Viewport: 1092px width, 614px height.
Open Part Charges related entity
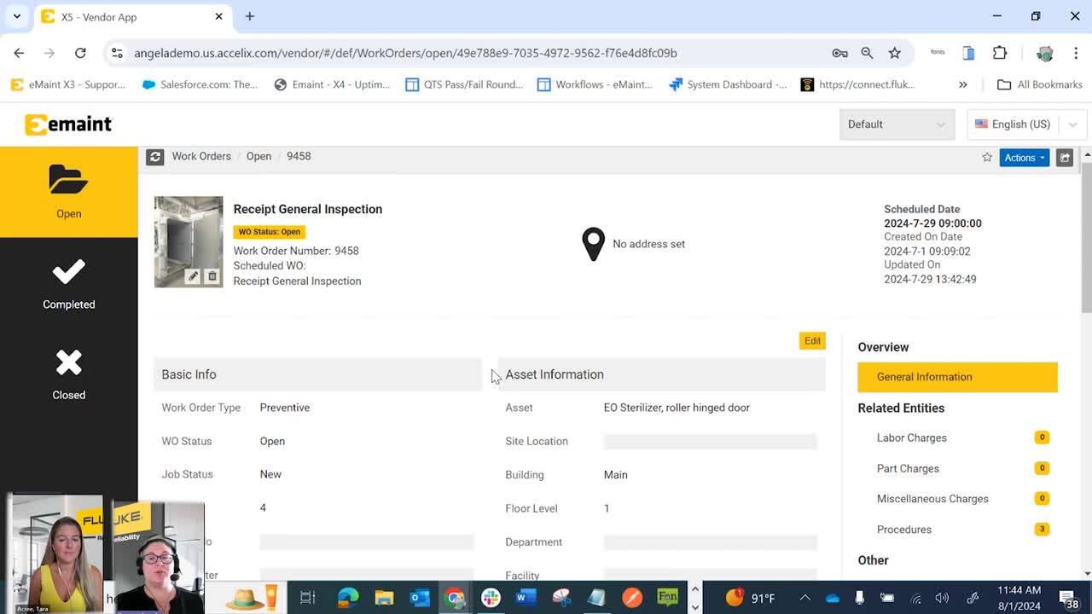908,468
